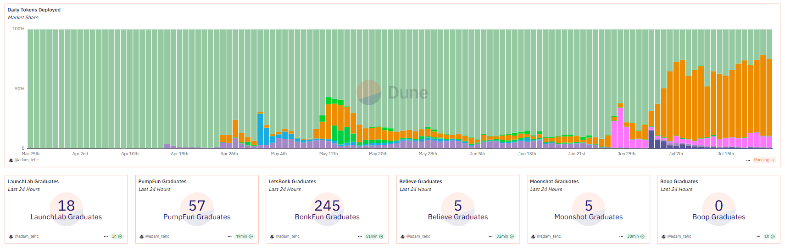Viewport: 785px width, 250px height.
Task: Click the 18 LaunchLab Graduates counter value
Action: pyautogui.click(x=66, y=206)
